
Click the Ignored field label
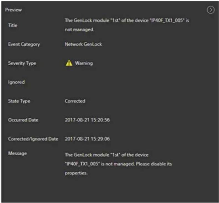point(16,82)
